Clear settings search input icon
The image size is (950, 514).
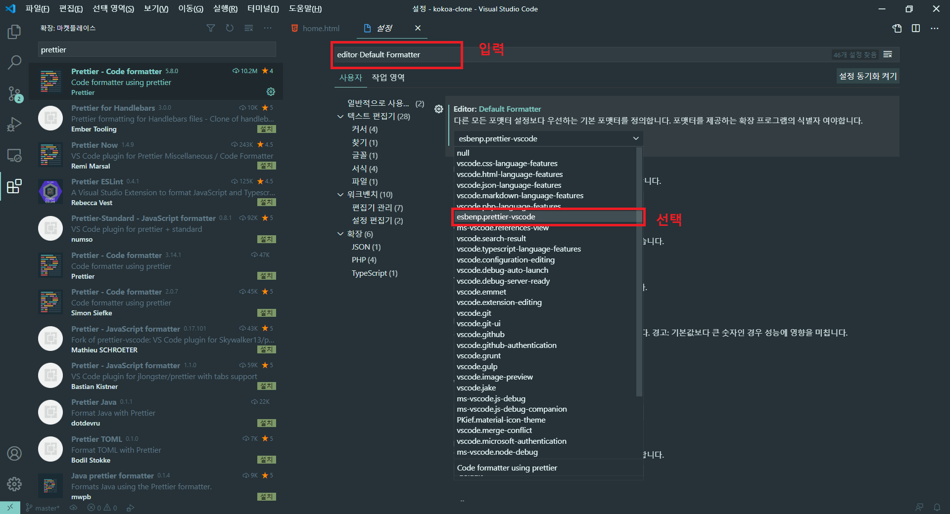coord(888,54)
